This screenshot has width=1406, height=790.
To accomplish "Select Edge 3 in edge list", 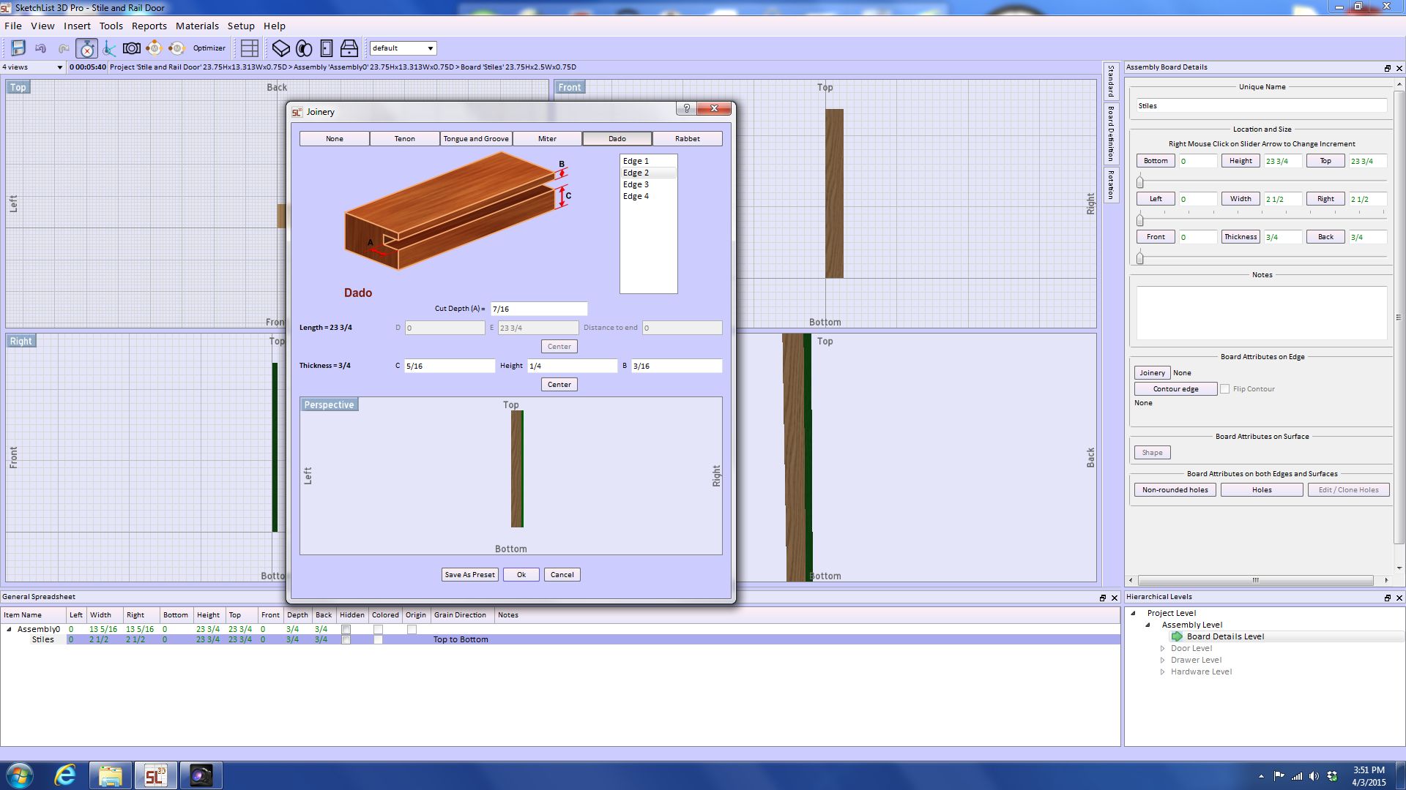I will [648, 184].
